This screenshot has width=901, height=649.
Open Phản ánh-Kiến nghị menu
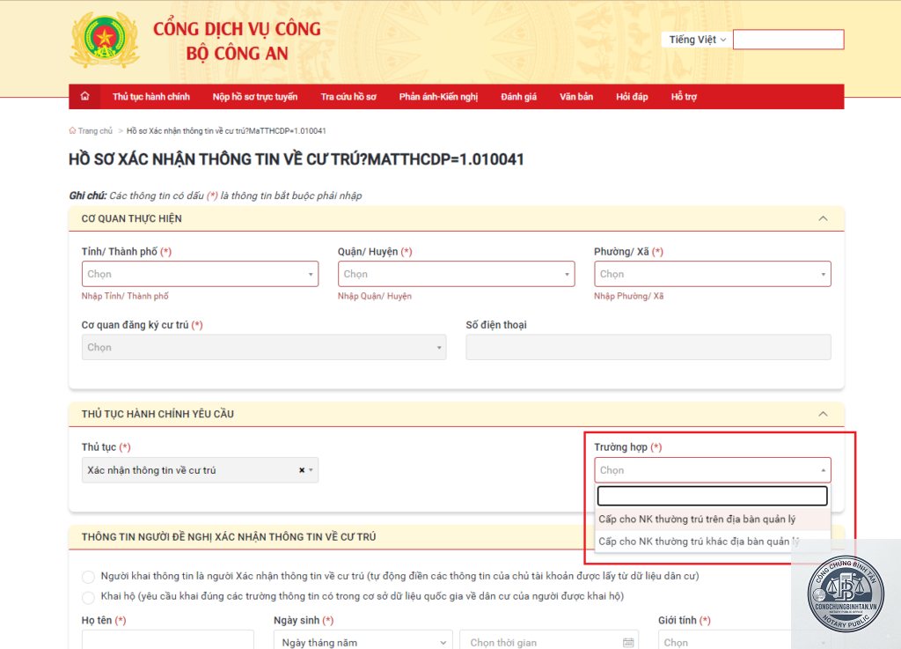point(438,97)
